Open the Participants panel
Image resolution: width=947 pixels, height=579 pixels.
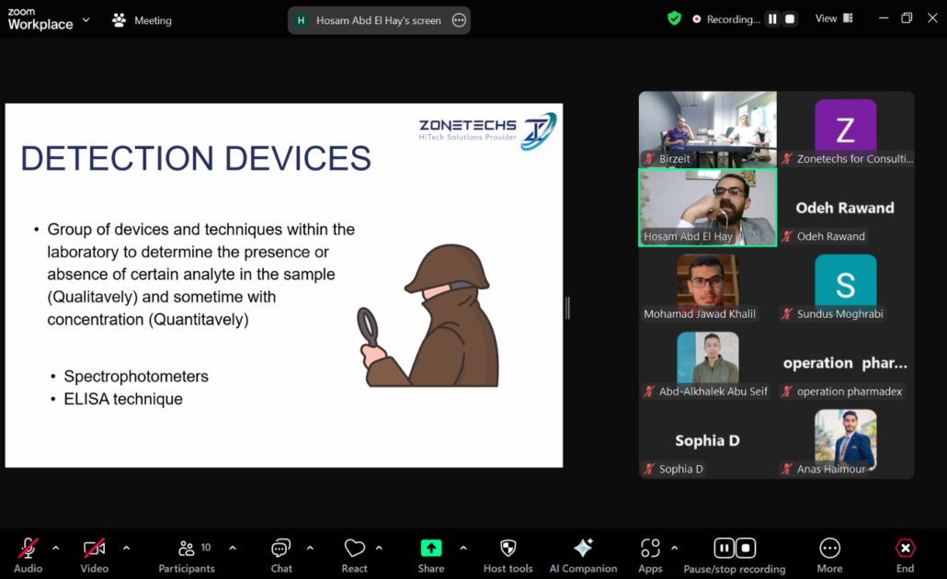(x=187, y=555)
